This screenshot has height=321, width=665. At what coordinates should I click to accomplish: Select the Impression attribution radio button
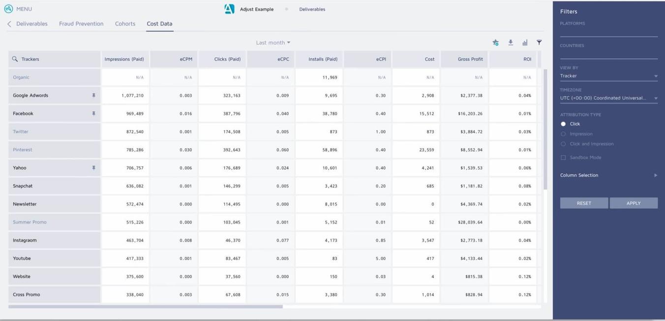[x=563, y=134]
